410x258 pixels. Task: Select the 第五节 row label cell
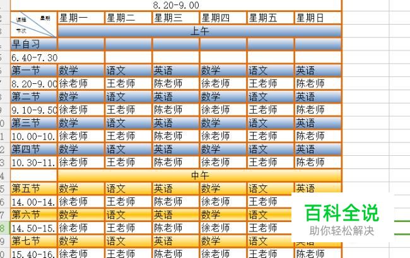[33, 189]
